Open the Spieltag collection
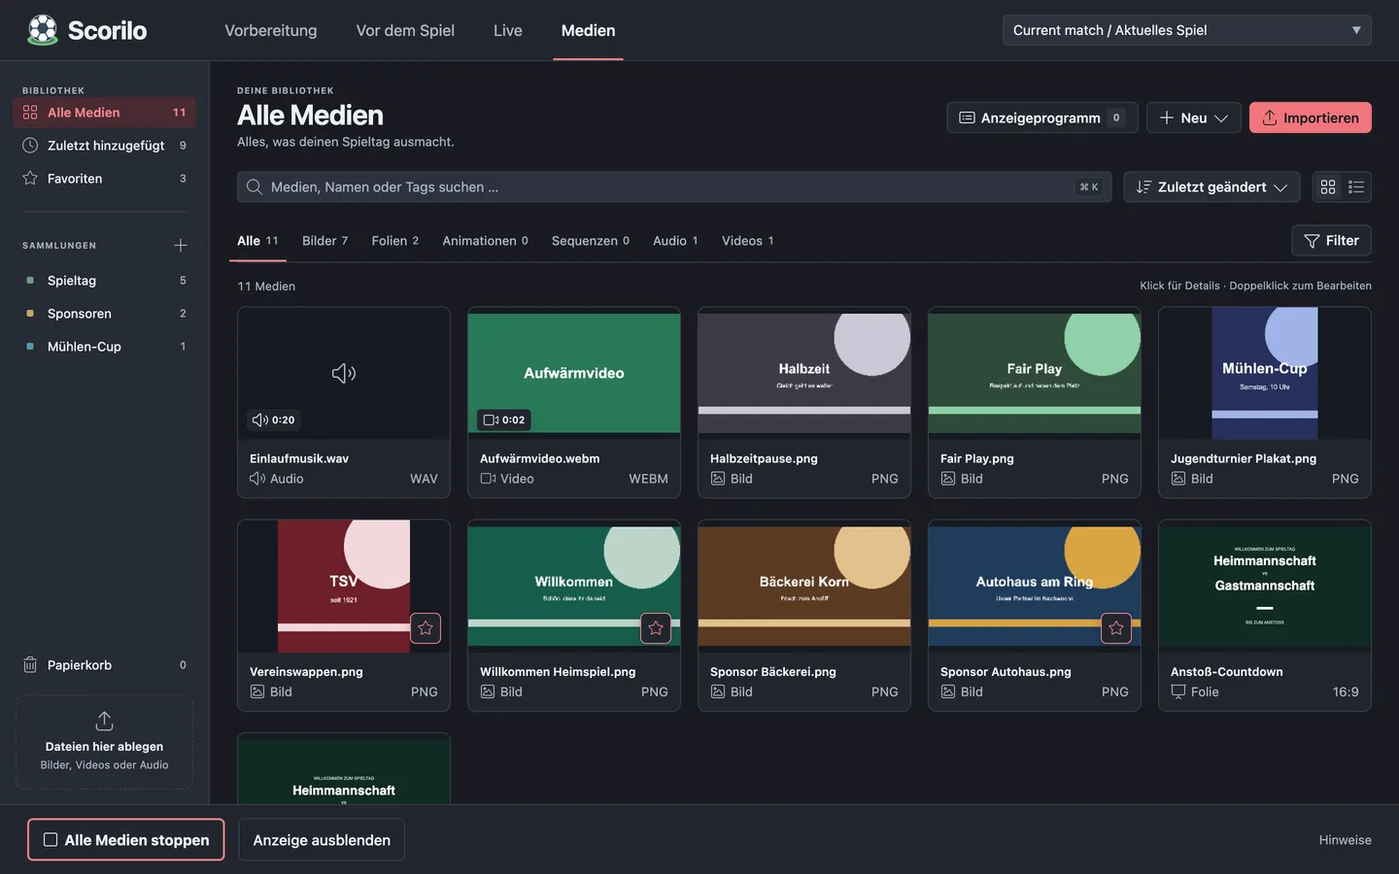Image resolution: width=1399 pixels, height=874 pixels. pyautogui.click(x=105, y=281)
